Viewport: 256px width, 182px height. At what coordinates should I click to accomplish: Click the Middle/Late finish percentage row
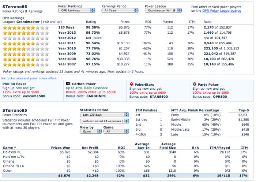[196, 130]
